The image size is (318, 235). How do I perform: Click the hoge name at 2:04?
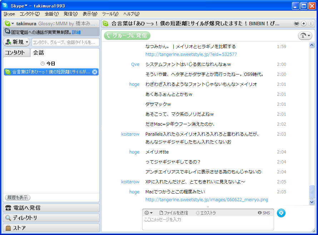pyautogui.click(x=134, y=152)
